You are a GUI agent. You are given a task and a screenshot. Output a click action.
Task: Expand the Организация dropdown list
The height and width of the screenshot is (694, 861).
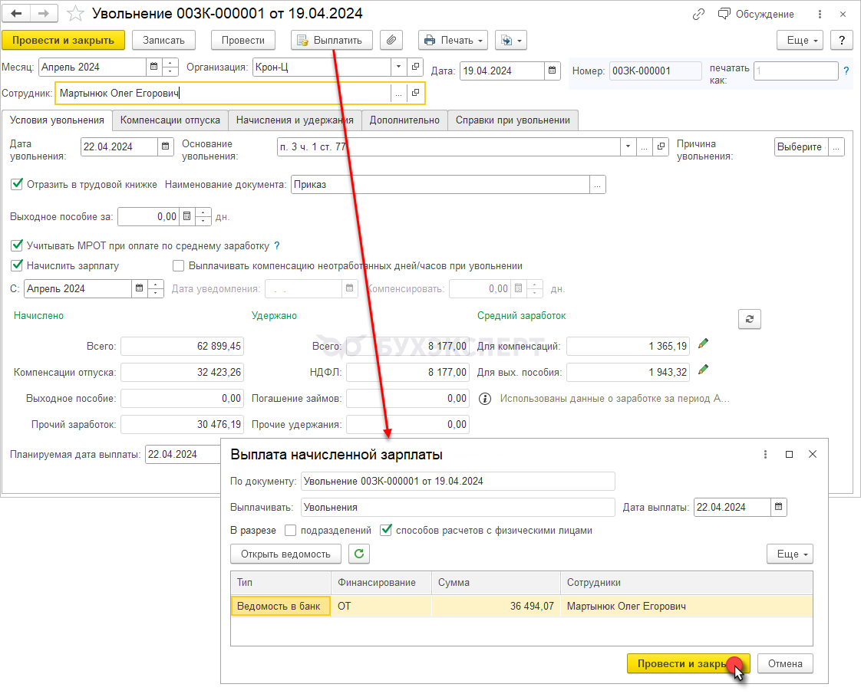[398, 67]
